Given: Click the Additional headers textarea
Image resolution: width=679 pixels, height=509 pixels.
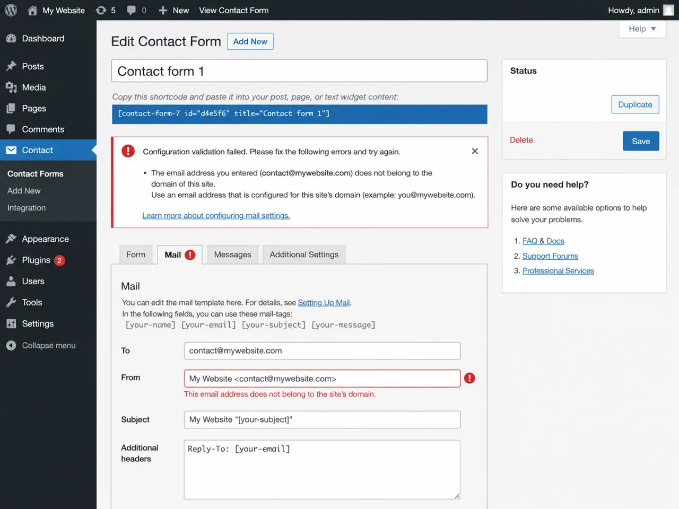Looking at the screenshot, I should coord(322,470).
